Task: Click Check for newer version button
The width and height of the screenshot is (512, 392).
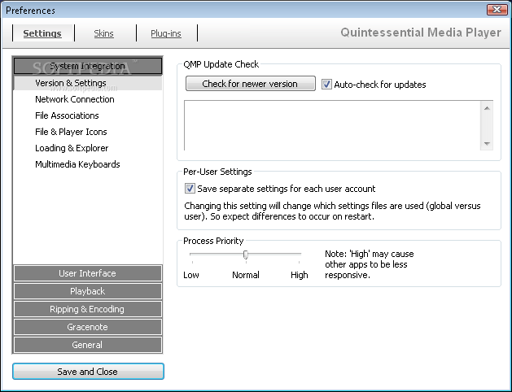Action: pos(251,84)
